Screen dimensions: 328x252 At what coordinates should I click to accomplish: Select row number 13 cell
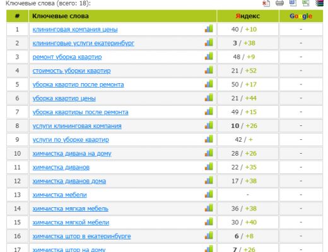[x=17, y=195]
